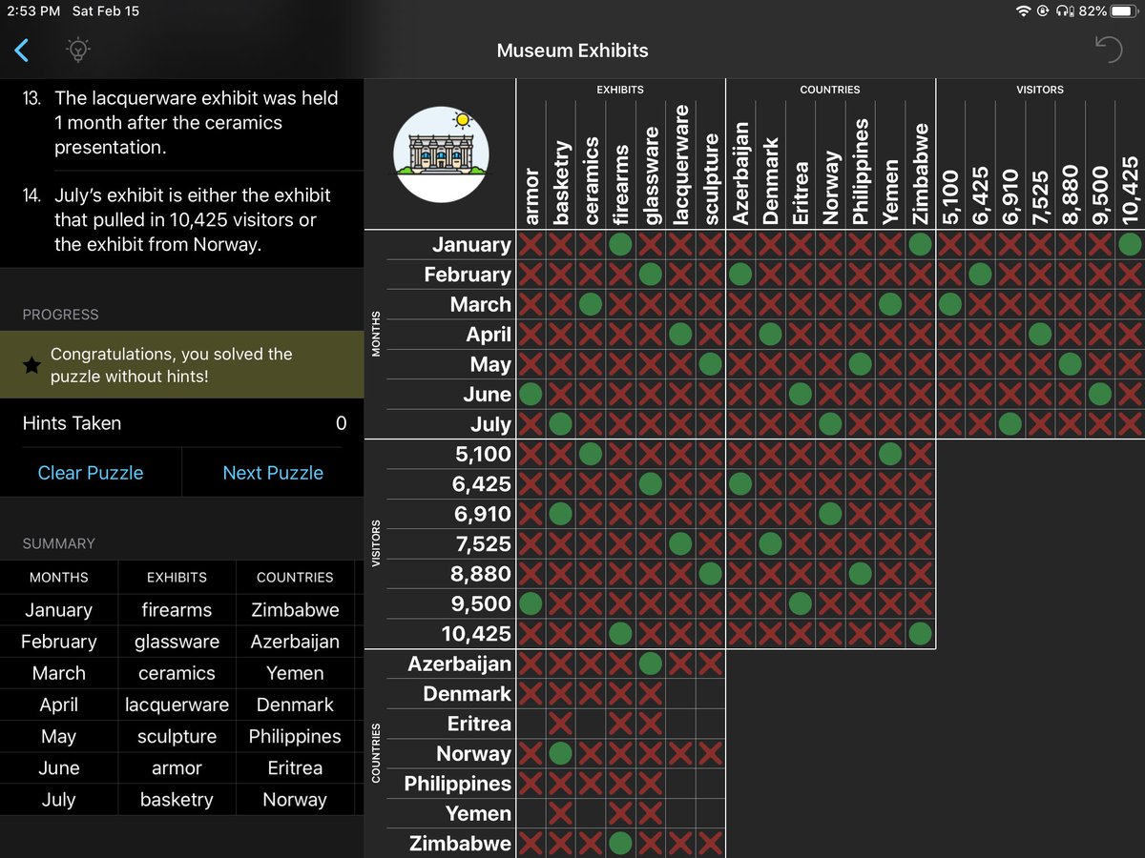This screenshot has width=1145, height=858.
Task: Tap the back chevron arrow
Action: (21, 51)
